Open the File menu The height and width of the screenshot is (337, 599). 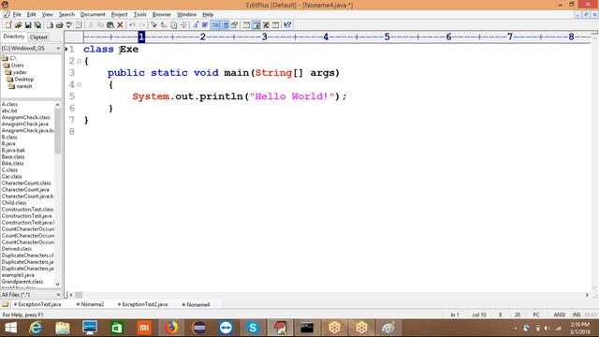17,15
